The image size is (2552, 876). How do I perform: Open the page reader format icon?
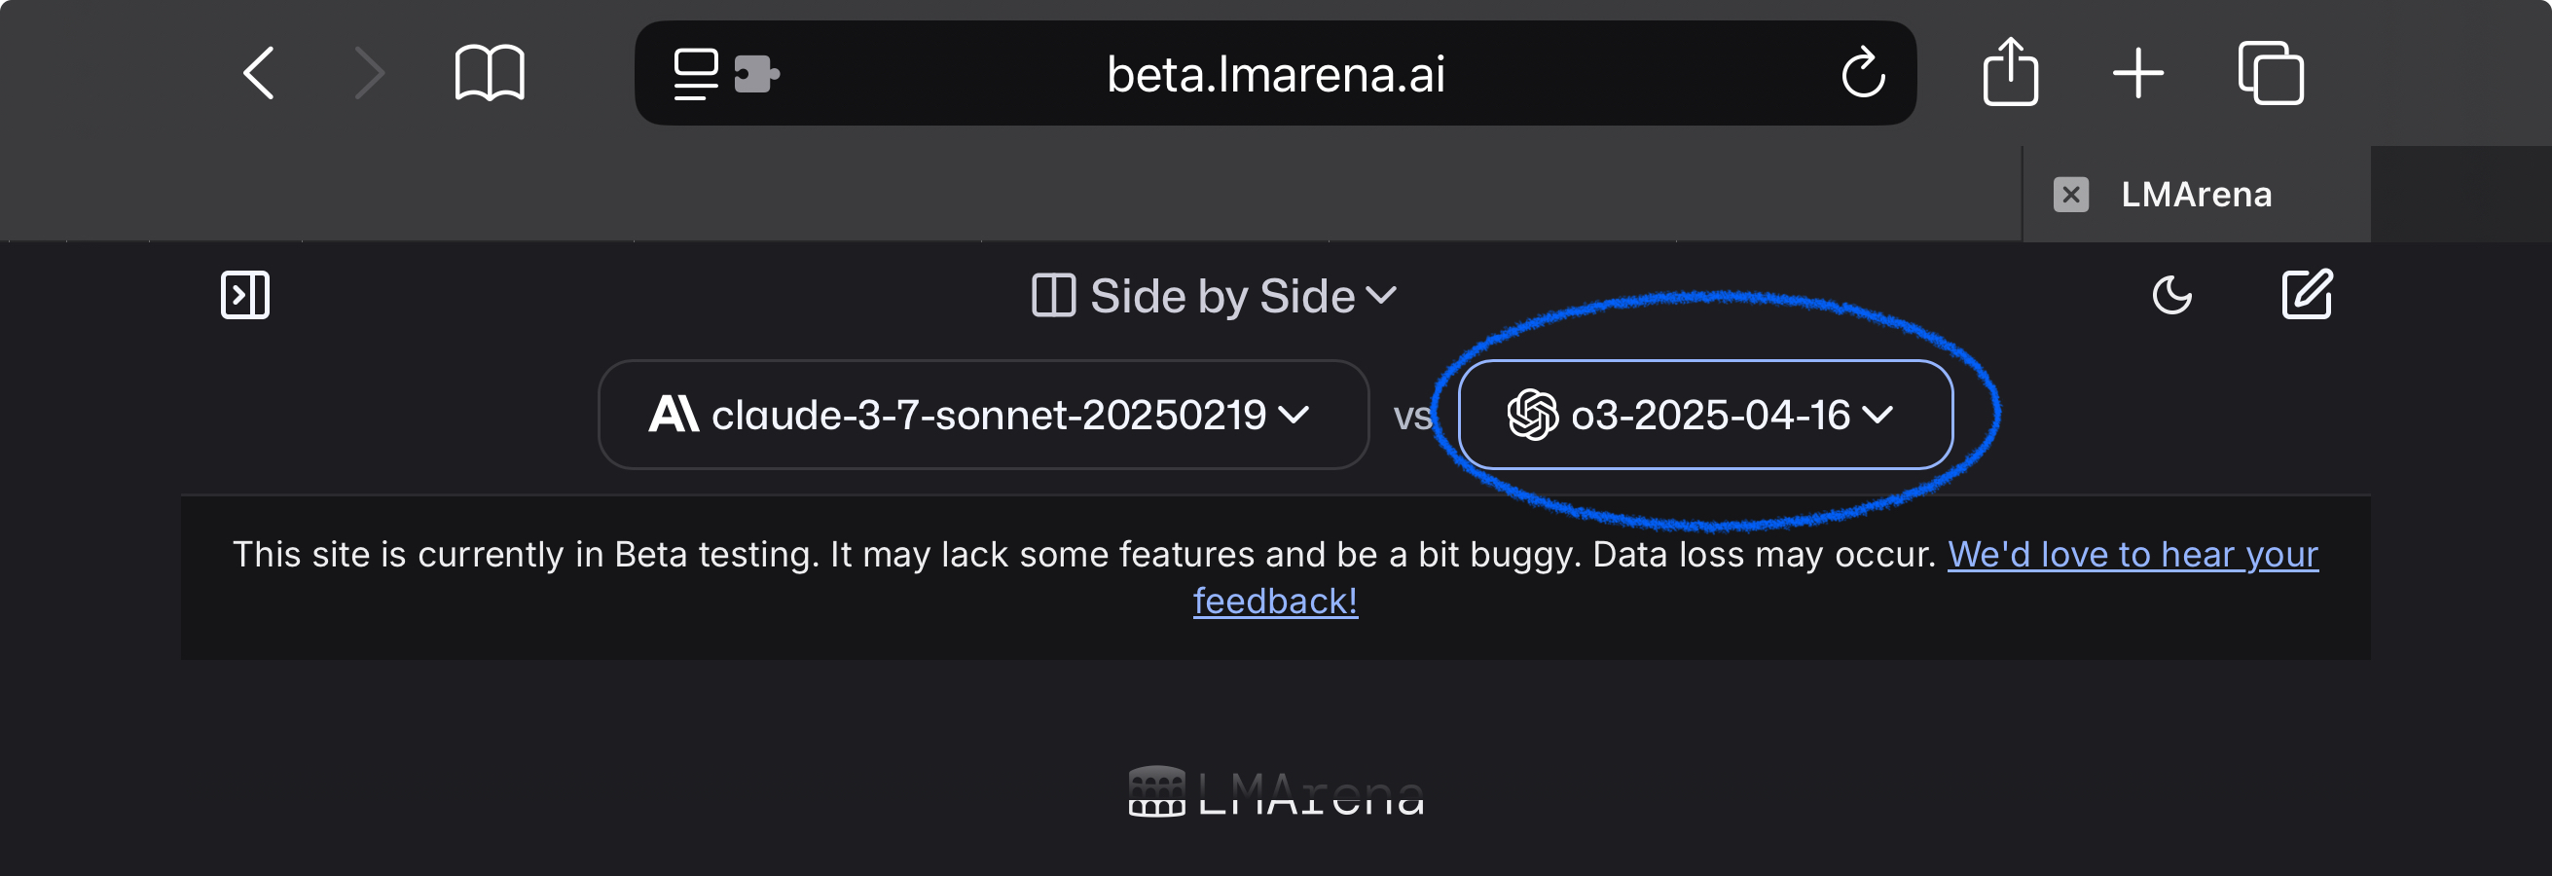pyautogui.click(x=696, y=74)
